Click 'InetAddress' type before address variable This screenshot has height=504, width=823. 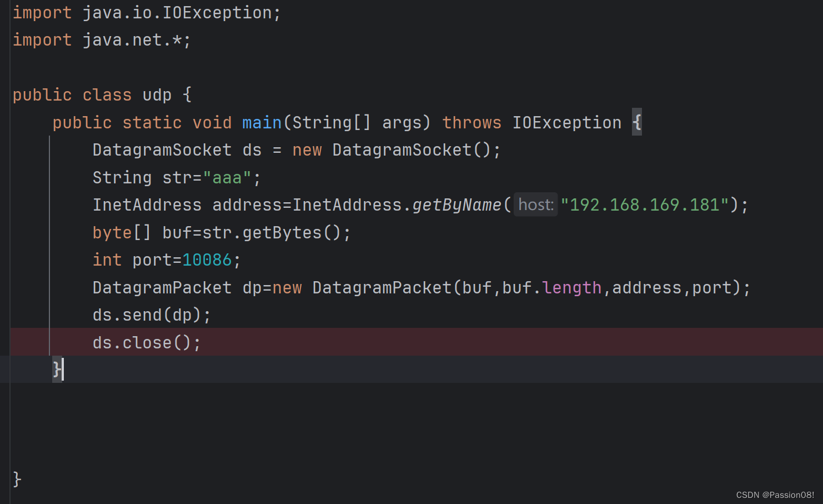click(x=147, y=205)
